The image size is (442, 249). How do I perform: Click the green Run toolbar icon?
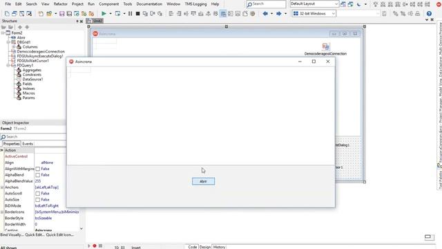point(104,14)
